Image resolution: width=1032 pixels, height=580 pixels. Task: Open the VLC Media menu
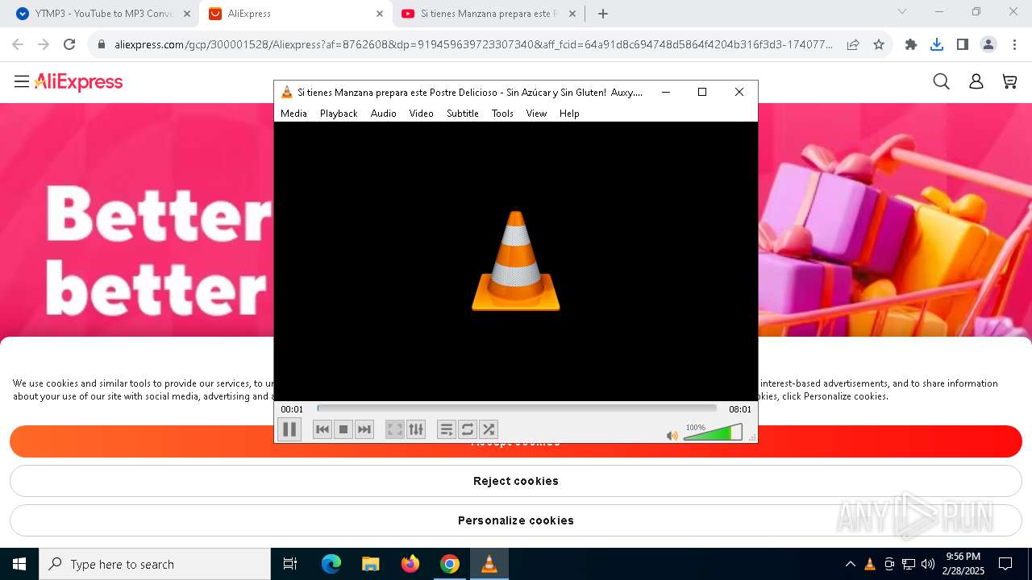293,114
